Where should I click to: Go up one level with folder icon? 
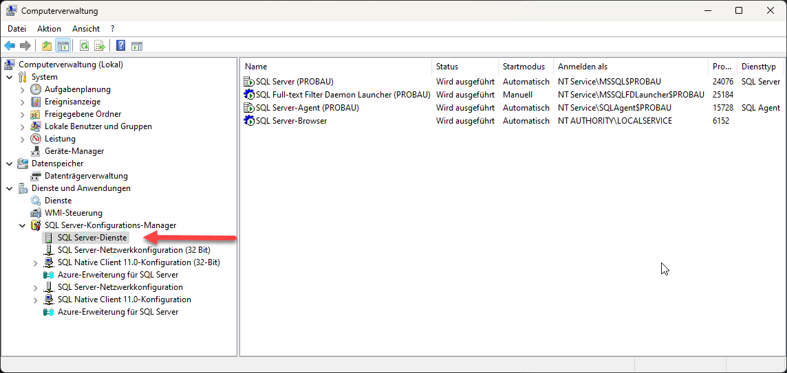click(x=47, y=46)
